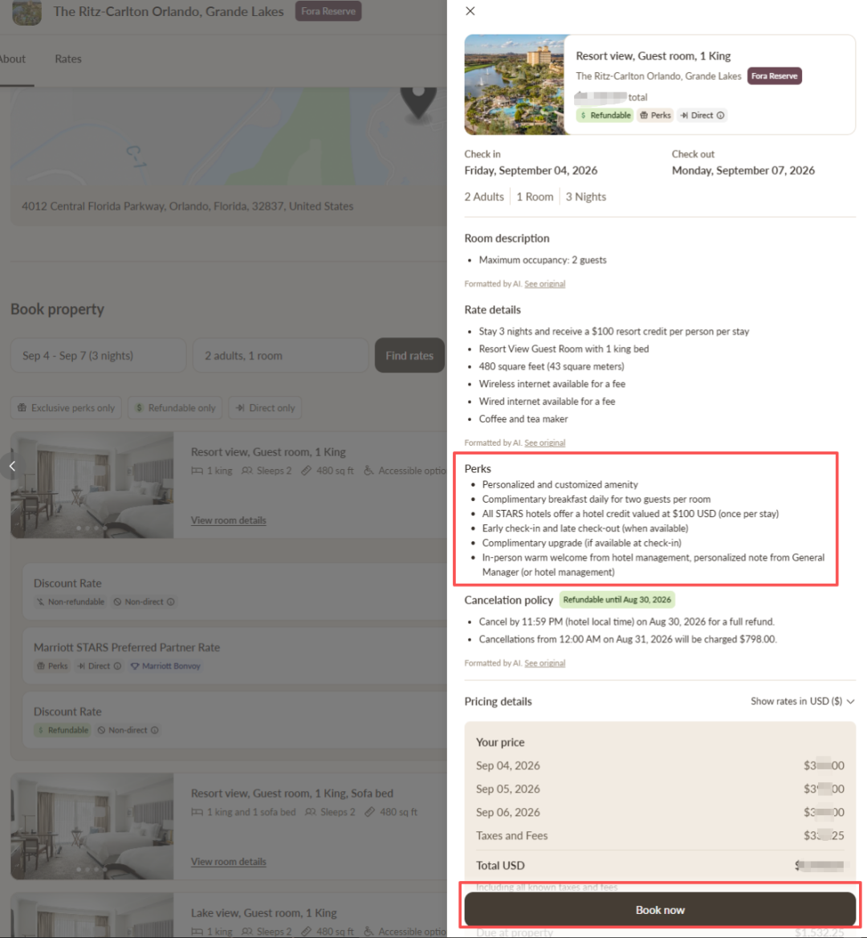Viewport: 867px width, 938px height.
Task: Open the Sep 4 - Sep 7 date picker
Action: [x=99, y=355]
